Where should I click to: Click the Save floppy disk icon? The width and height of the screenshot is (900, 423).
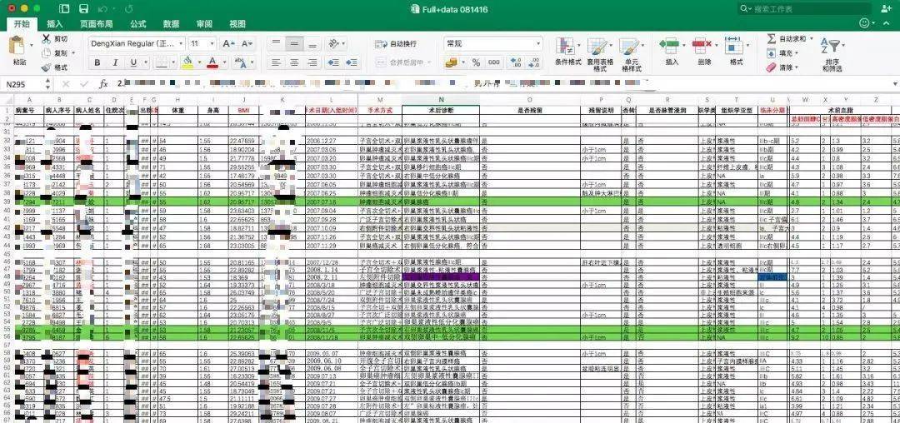point(84,8)
